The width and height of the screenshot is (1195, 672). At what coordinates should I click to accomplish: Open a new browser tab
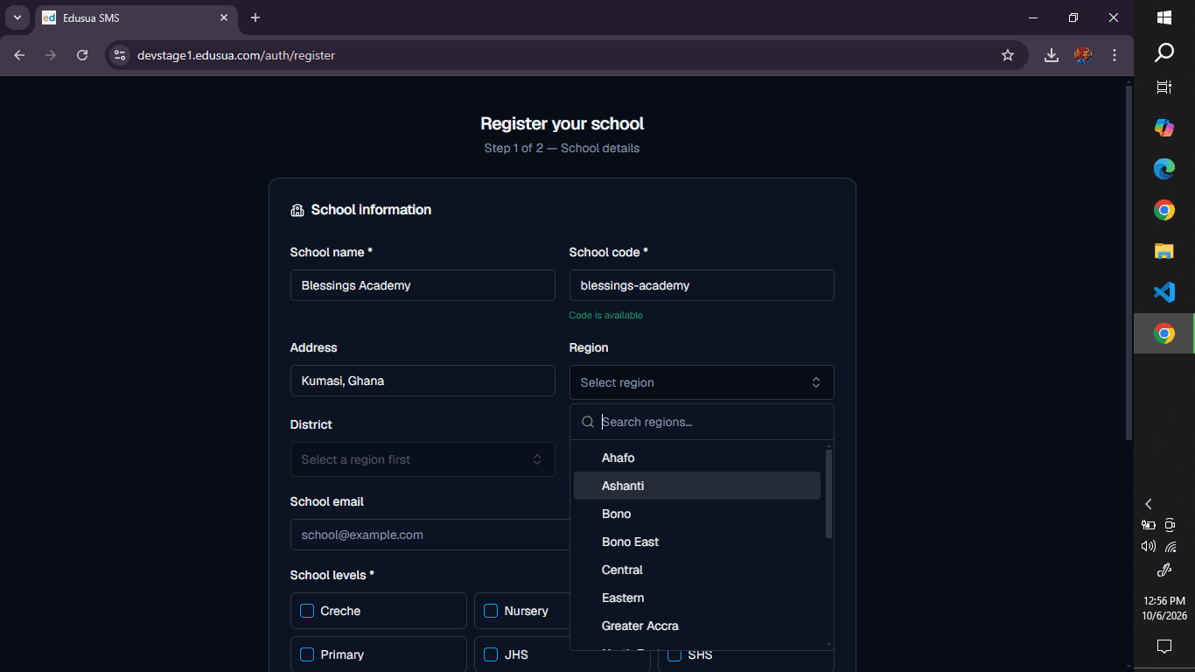pyautogui.click(x=255, y=17)
